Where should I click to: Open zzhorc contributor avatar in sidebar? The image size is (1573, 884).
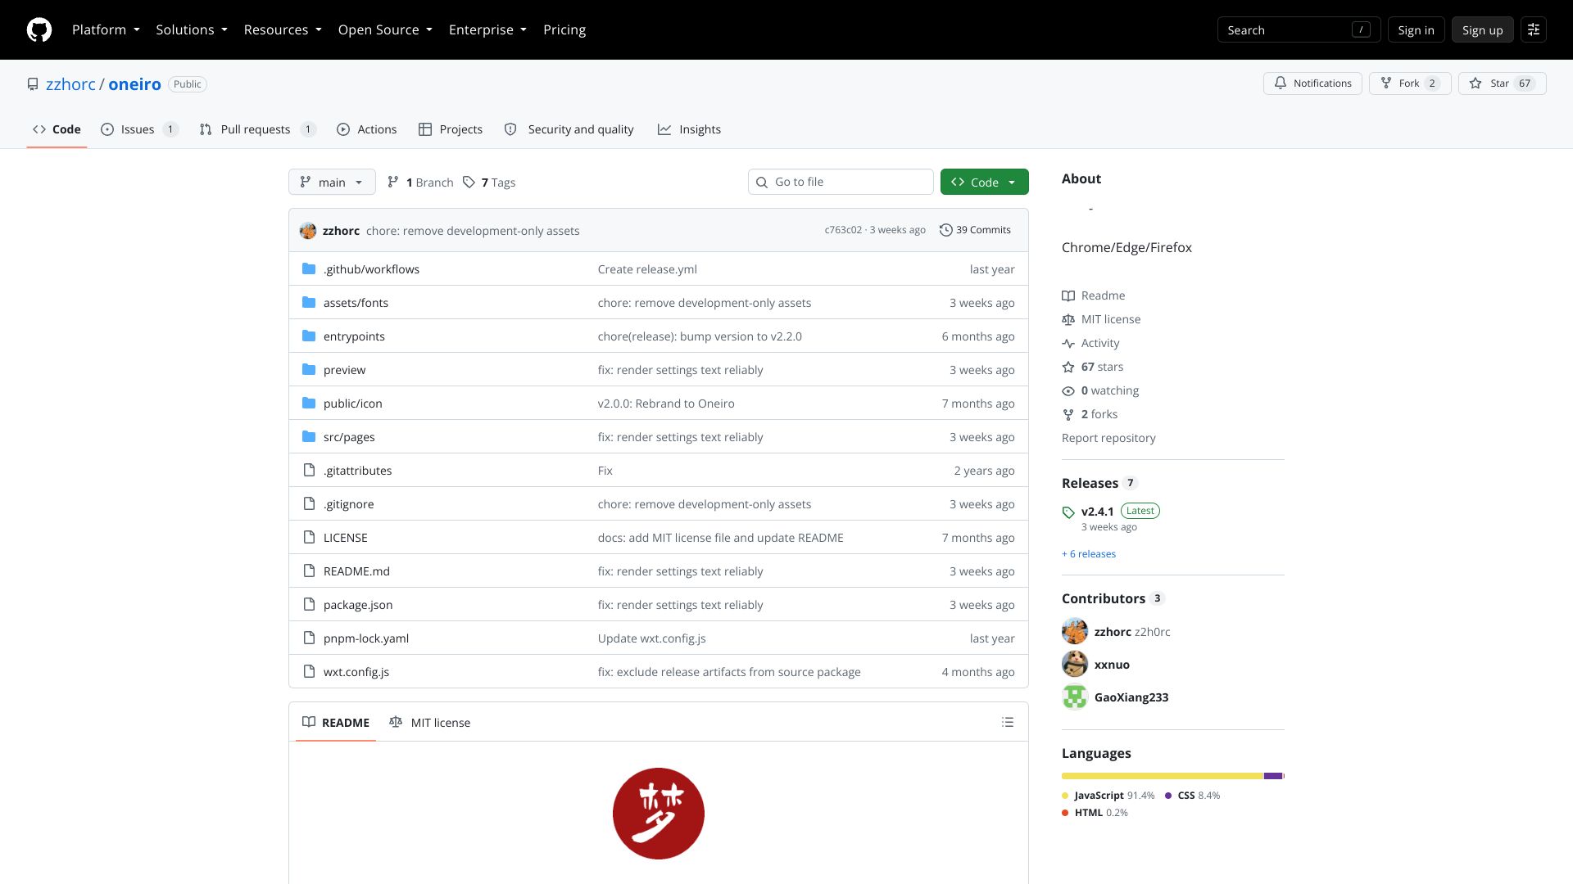1075,631
